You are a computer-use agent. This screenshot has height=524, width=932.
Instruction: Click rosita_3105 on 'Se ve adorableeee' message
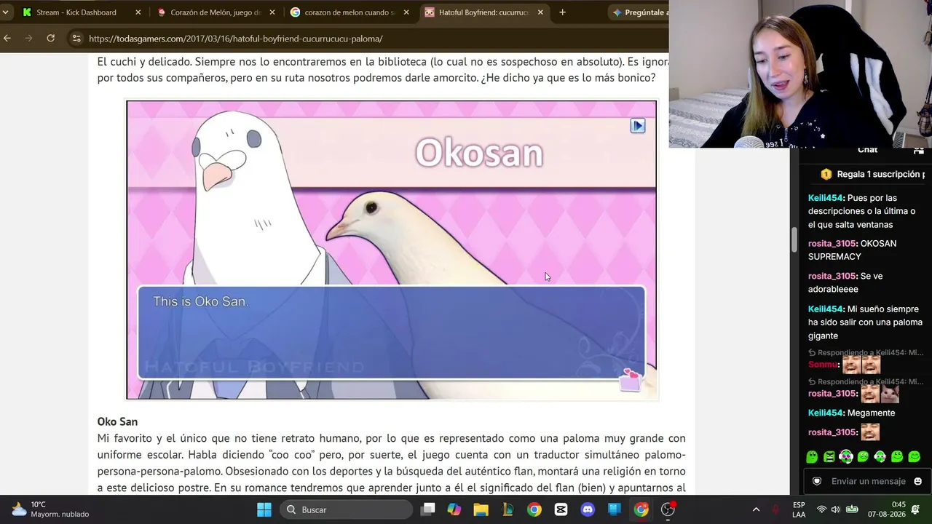point(833,276)
